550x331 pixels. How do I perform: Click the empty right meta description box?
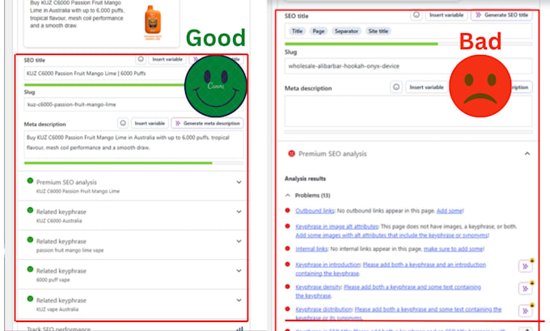(408, 111)
